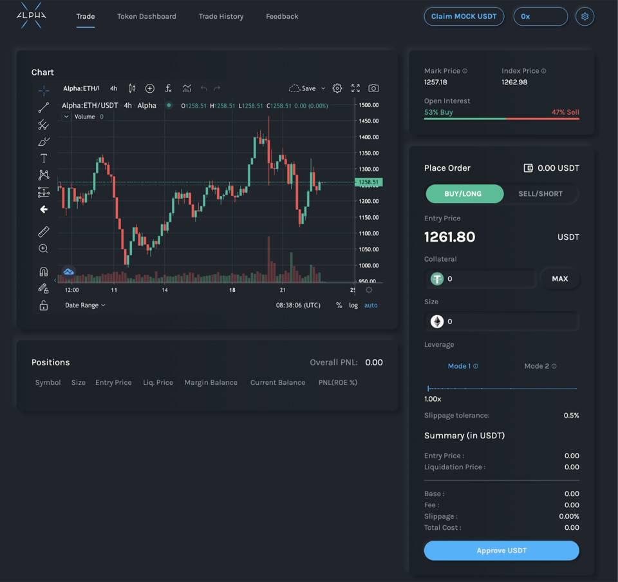Screen dimensions: 618x582
Task: Activate the zoom in tool
Action: coord(43,248)
